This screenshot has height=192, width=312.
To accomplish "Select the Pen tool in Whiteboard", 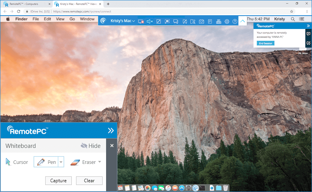I will pos(46,162).
